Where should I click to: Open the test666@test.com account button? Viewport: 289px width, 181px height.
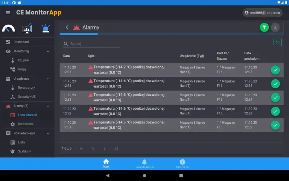pyautogui.click(x=262, y=13)
